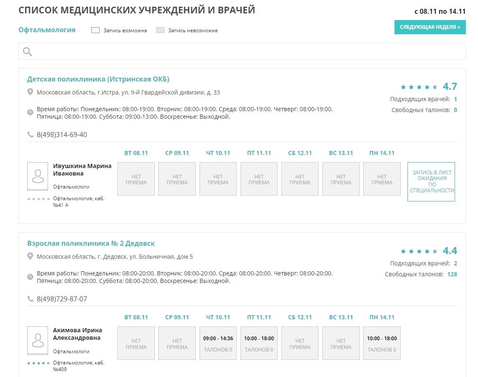The height and width of the screenshot is (377, 478).
Task: Select Акимова's ПН 14.11 slot 10:00 - 18:00
Action: pos(382,343)
